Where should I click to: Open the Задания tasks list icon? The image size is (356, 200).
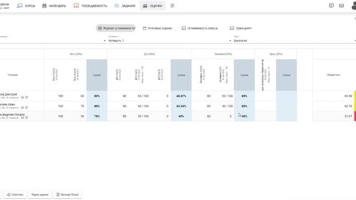pos(117,6)
